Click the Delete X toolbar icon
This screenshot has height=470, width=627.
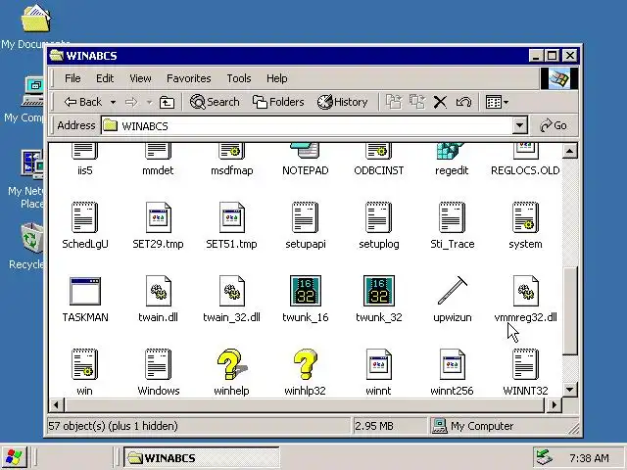click(x=440, y=102)
